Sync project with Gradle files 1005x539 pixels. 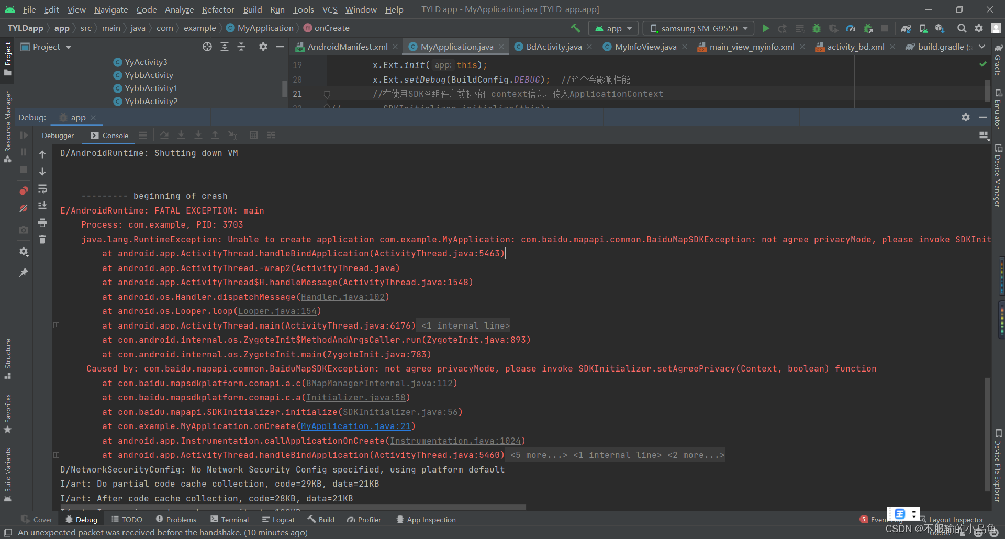[x=907, y=28]
